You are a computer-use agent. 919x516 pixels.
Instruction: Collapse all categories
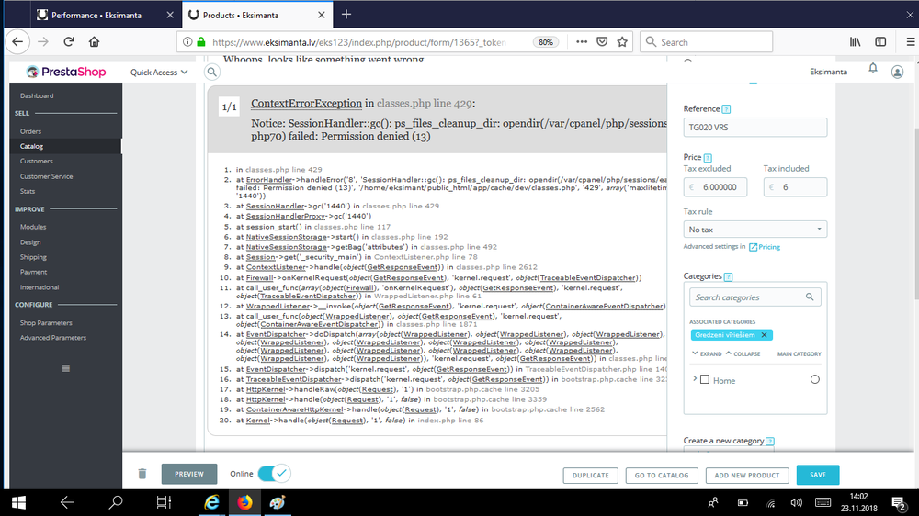pos(743,353)
